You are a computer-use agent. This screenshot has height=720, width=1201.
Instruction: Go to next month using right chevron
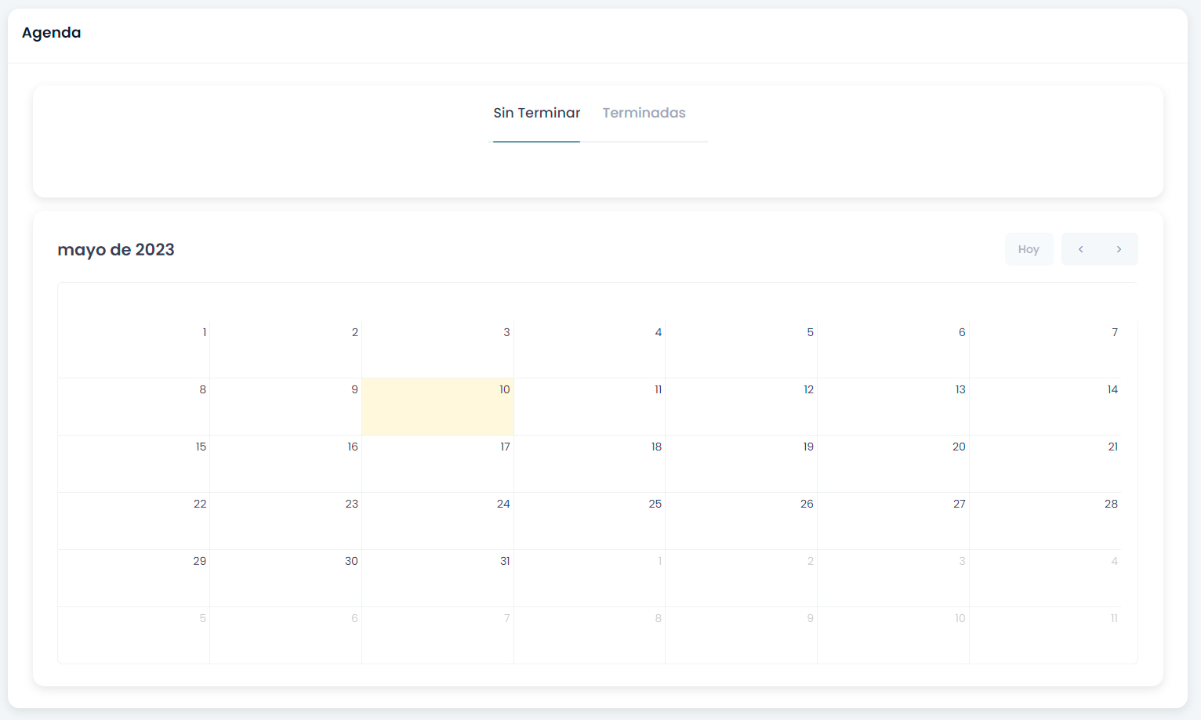point(1119,249)
